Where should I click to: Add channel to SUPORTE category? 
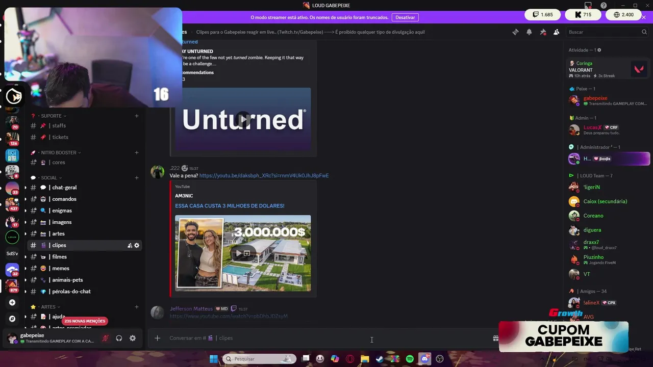[x=137, y=116]
